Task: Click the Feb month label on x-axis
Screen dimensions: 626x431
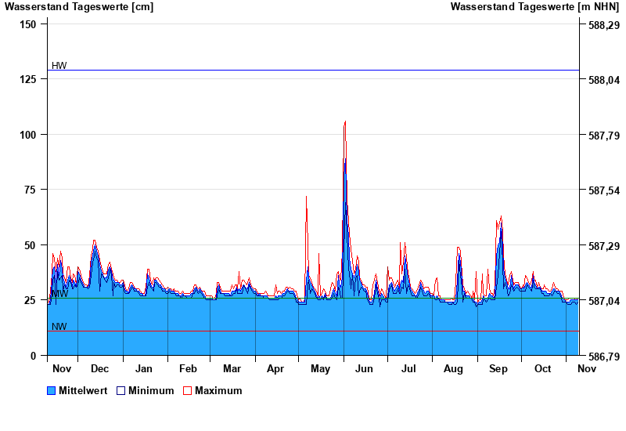Action: (x=188, y=368)
